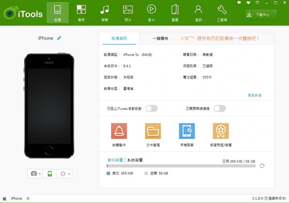Click the shirt skin icon in title bar

(248, 2)
